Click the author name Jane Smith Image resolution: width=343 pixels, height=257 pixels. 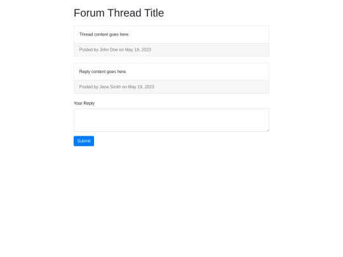pos(111,87)
